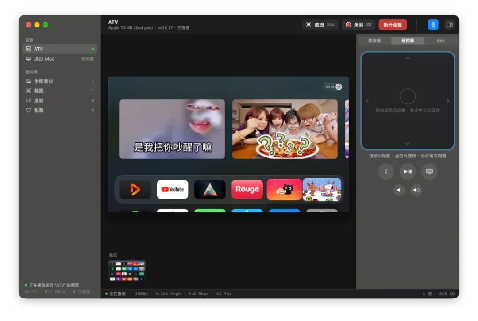Viewport: 478px width, 321px height.
Task: Switch to the App tab
Action: (x=440, y=41)
